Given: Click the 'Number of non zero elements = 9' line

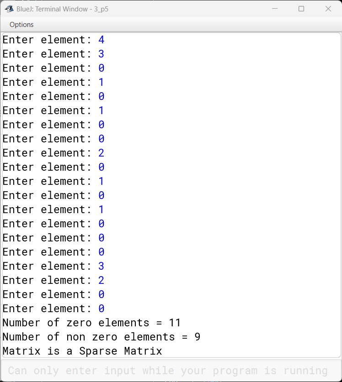Looking at the screenshot, I should click(x=100, y=337).
